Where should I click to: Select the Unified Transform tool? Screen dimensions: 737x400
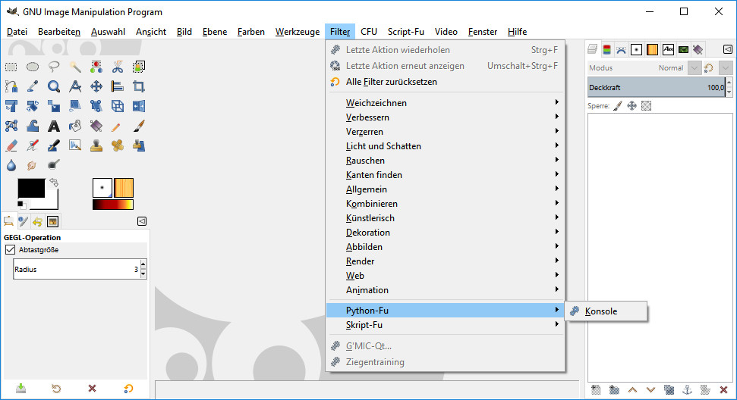pos(11,106)
